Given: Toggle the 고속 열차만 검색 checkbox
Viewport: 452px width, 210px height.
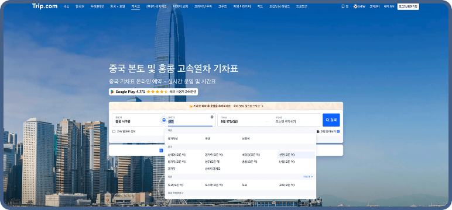Looking at the screenshot, I should coord(114,131).
